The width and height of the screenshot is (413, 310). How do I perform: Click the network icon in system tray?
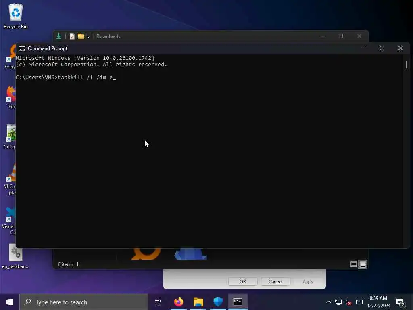[x=338, y=302]
